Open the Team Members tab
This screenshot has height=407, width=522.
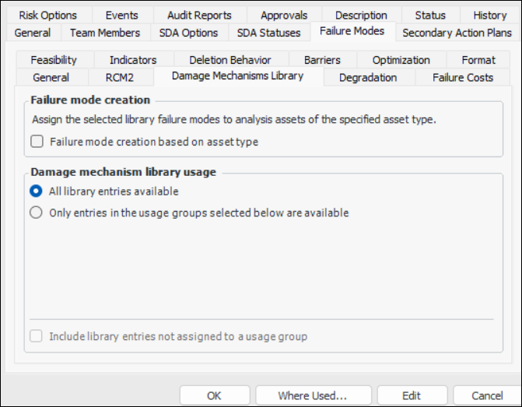pos(105,33)
